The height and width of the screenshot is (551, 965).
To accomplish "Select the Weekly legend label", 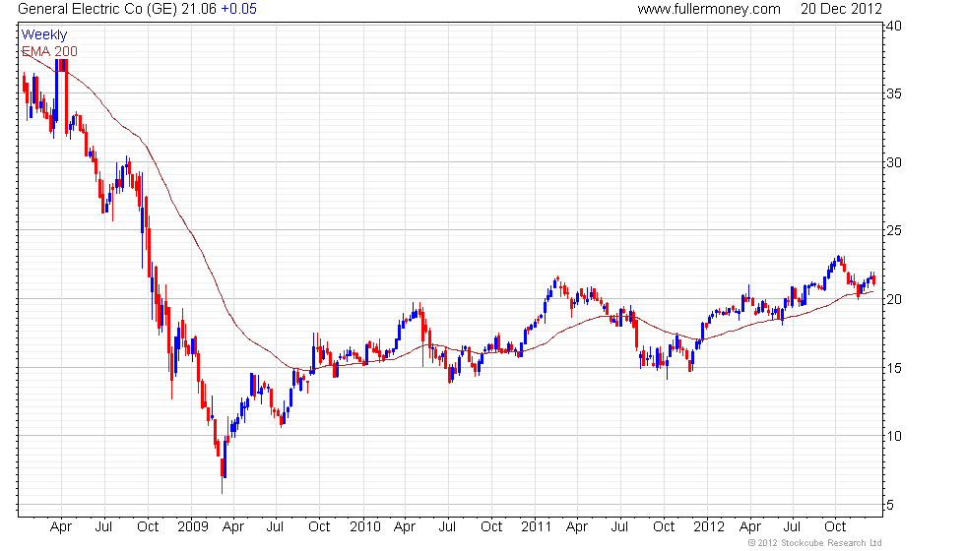I will click(43, 35).
